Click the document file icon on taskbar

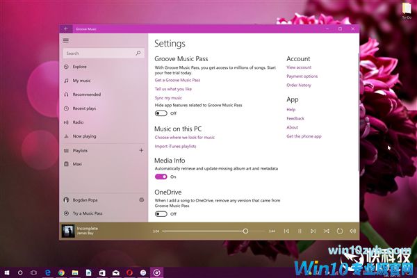[88, 272]
